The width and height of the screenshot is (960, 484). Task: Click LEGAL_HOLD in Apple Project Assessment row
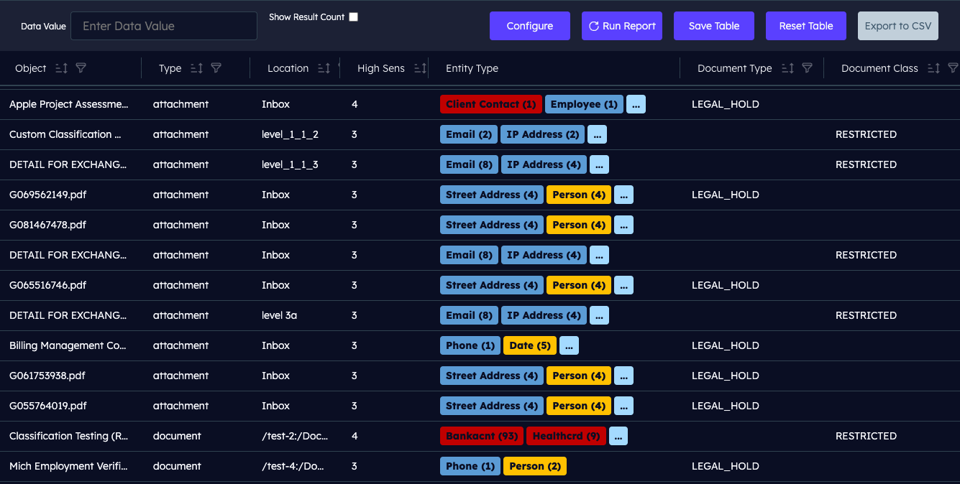pyautogui.click(x=726, y=104)
